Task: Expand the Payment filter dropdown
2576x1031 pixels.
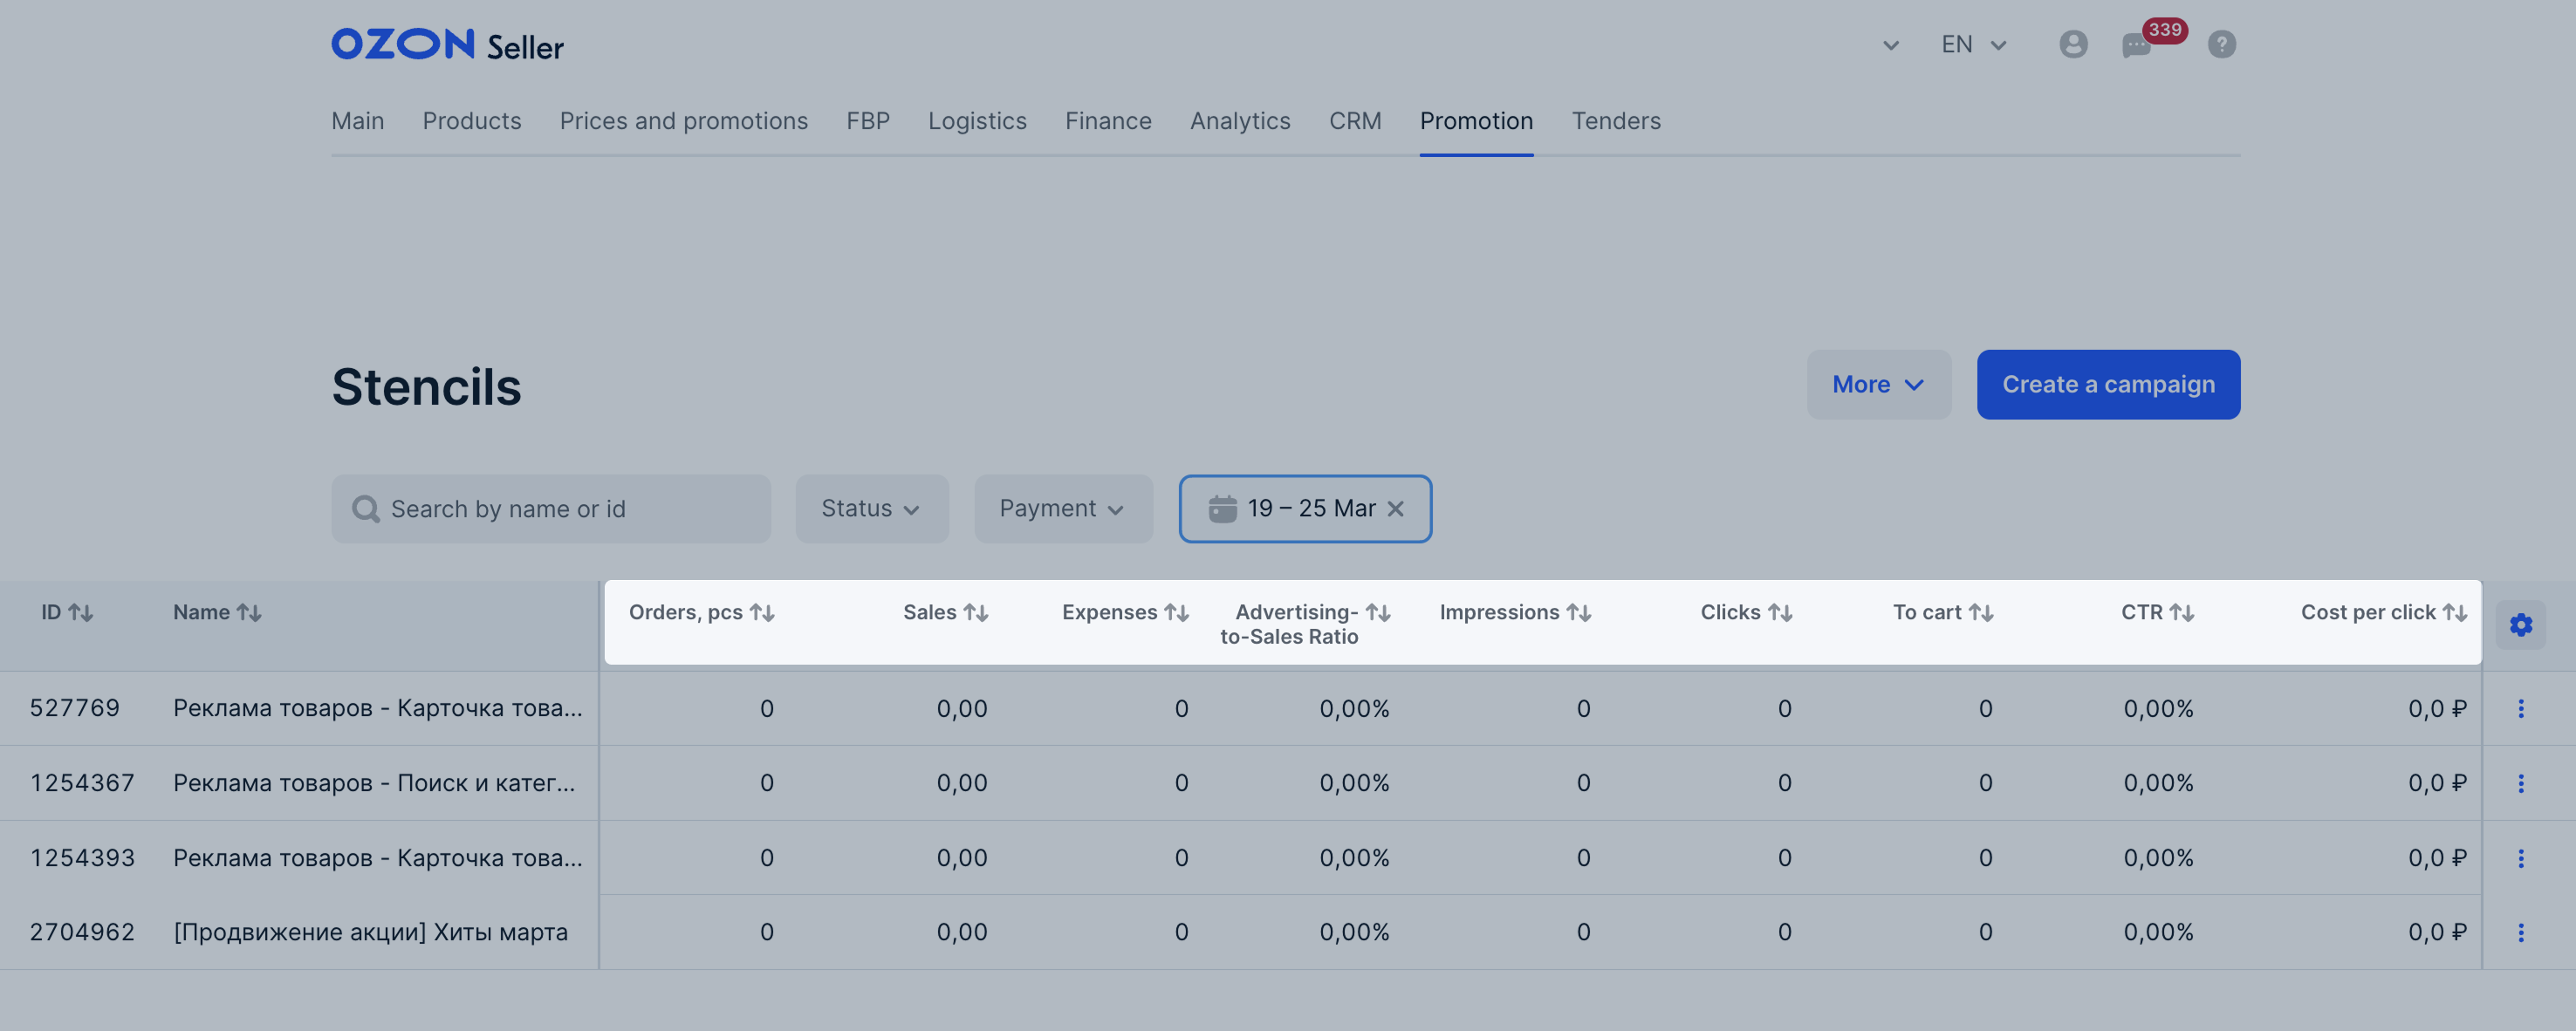Action: point(1062,509)
